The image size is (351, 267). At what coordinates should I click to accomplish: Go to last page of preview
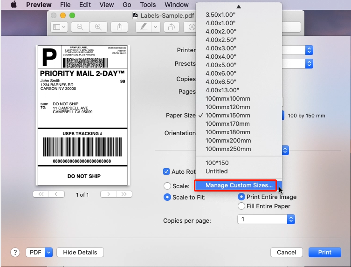[x=124, y=194]
